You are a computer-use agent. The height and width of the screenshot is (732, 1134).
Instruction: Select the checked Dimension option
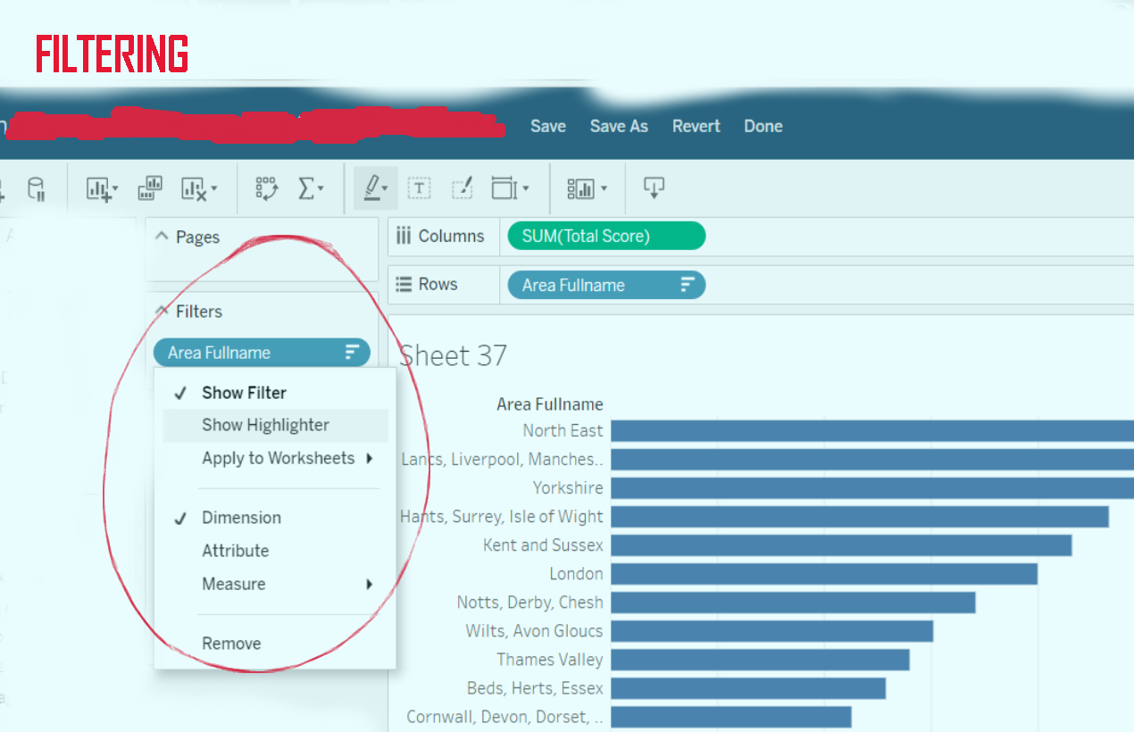pyautogui.click(x=241, y=518)
